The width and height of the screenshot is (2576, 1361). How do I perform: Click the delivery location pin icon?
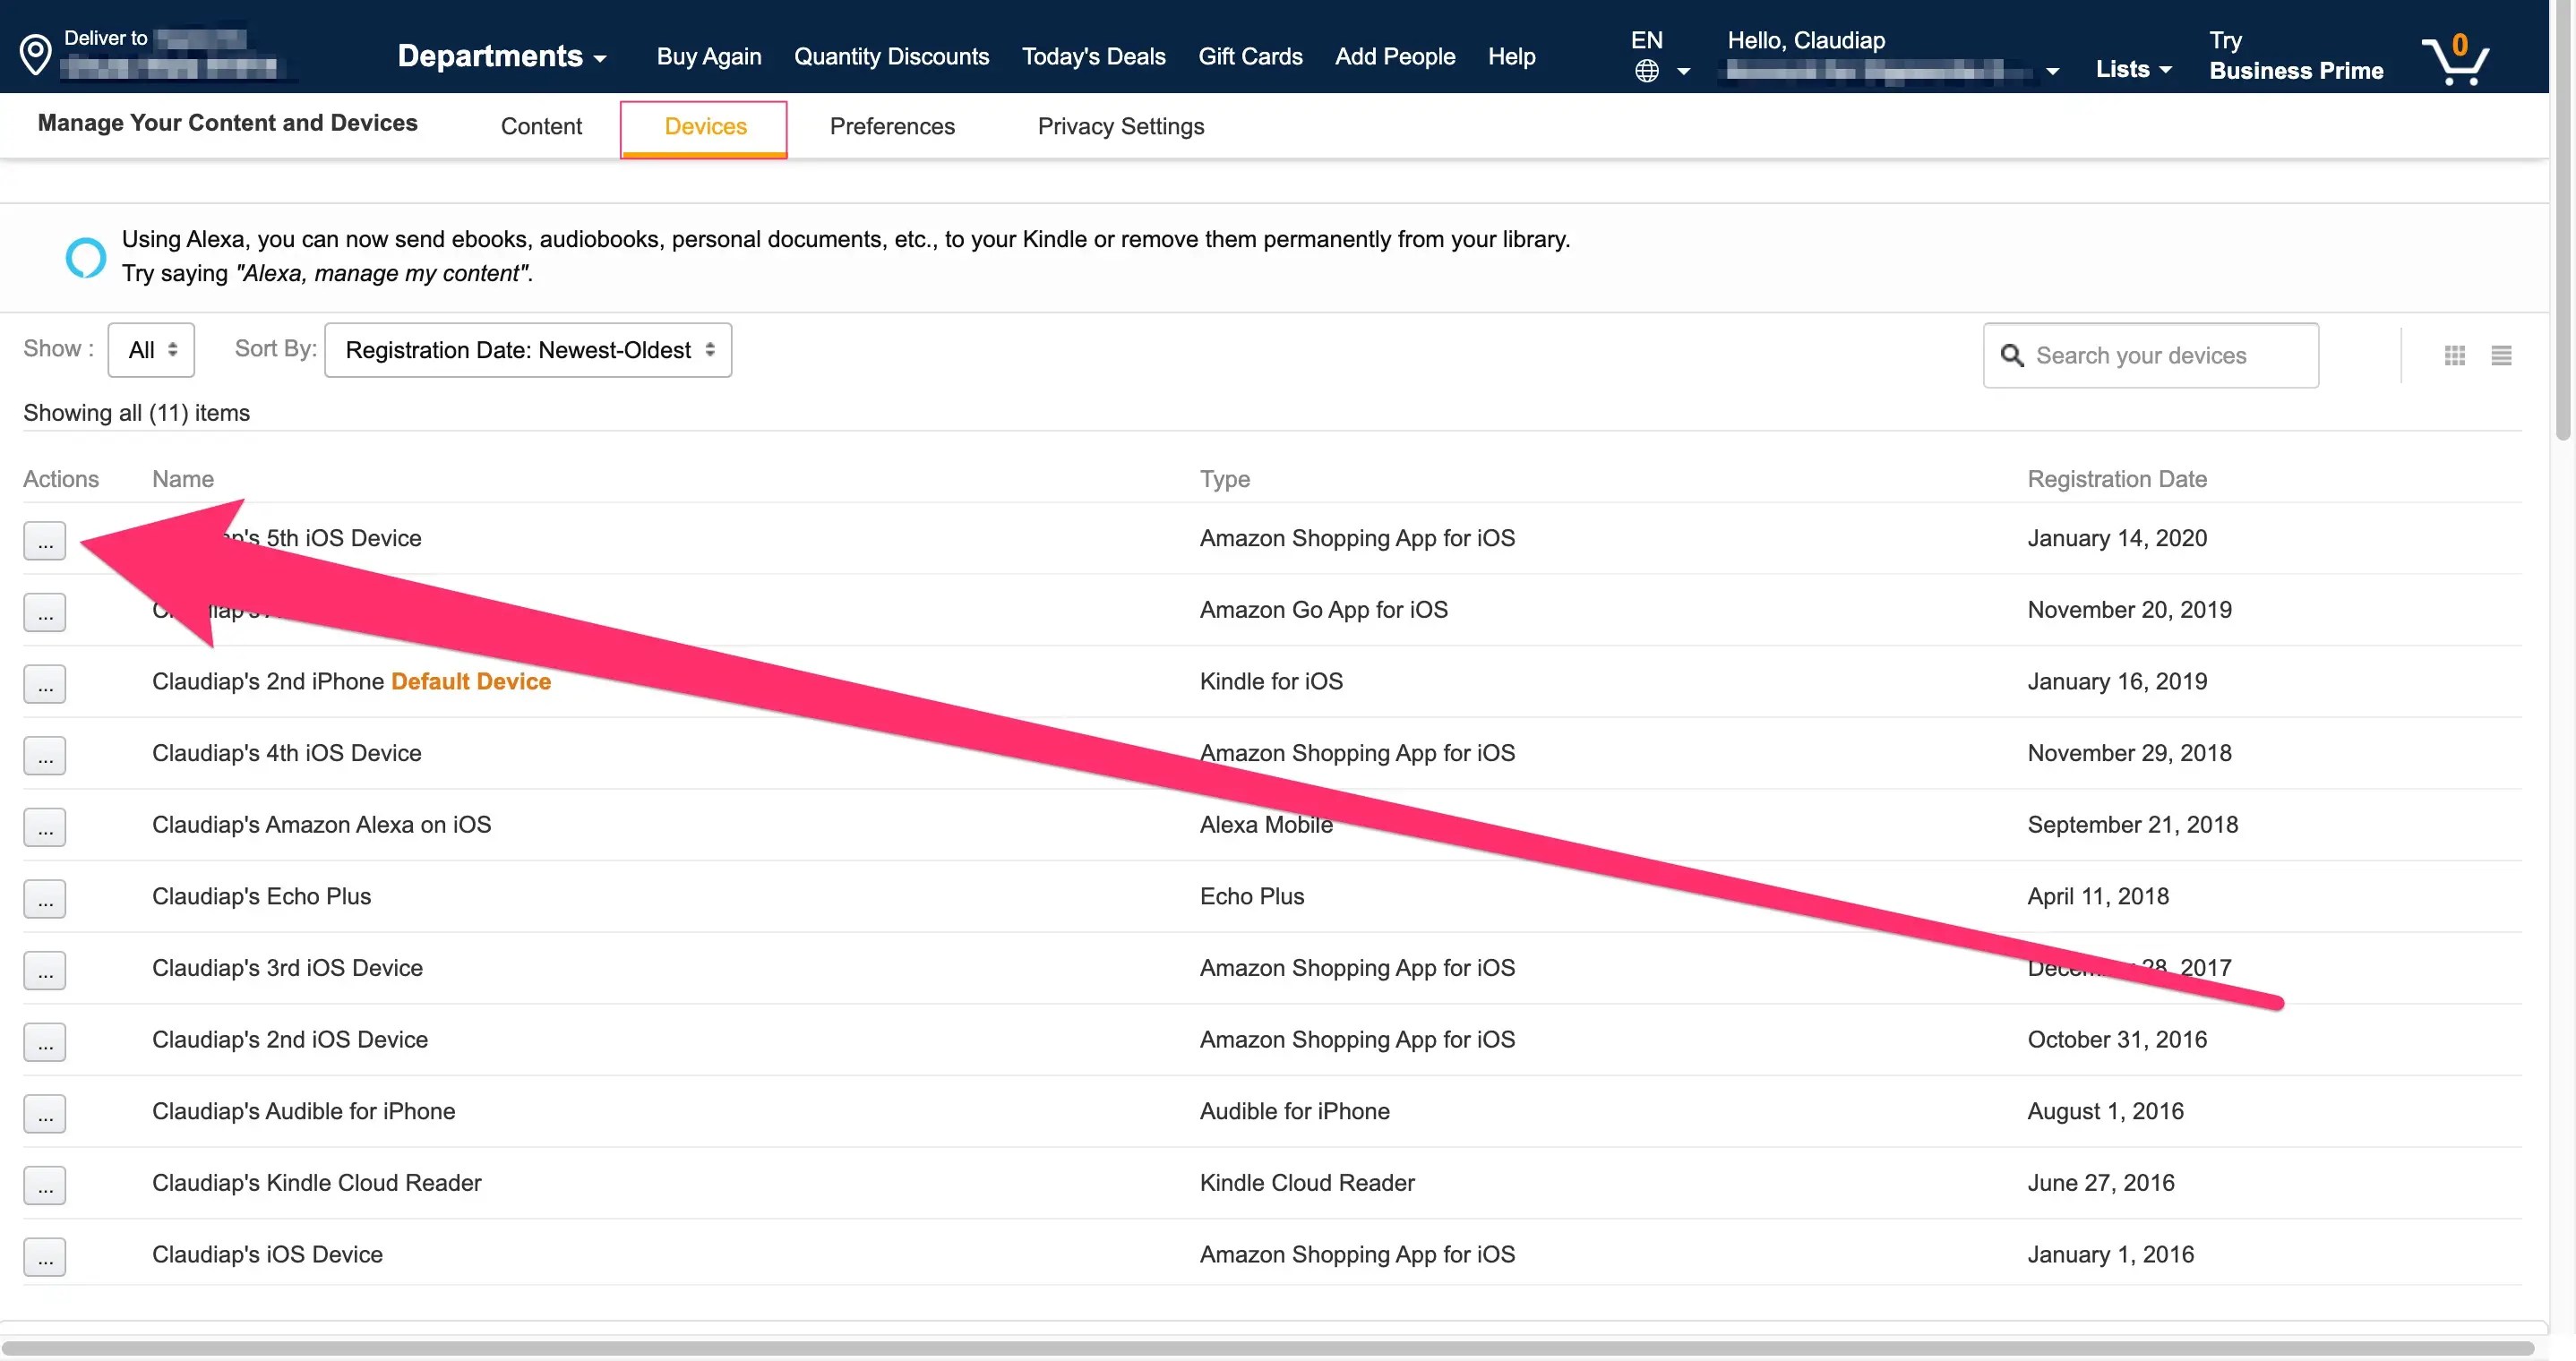(36, 55)
